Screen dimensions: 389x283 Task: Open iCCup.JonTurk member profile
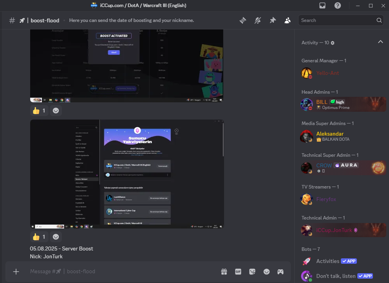(x=343, y=230)
